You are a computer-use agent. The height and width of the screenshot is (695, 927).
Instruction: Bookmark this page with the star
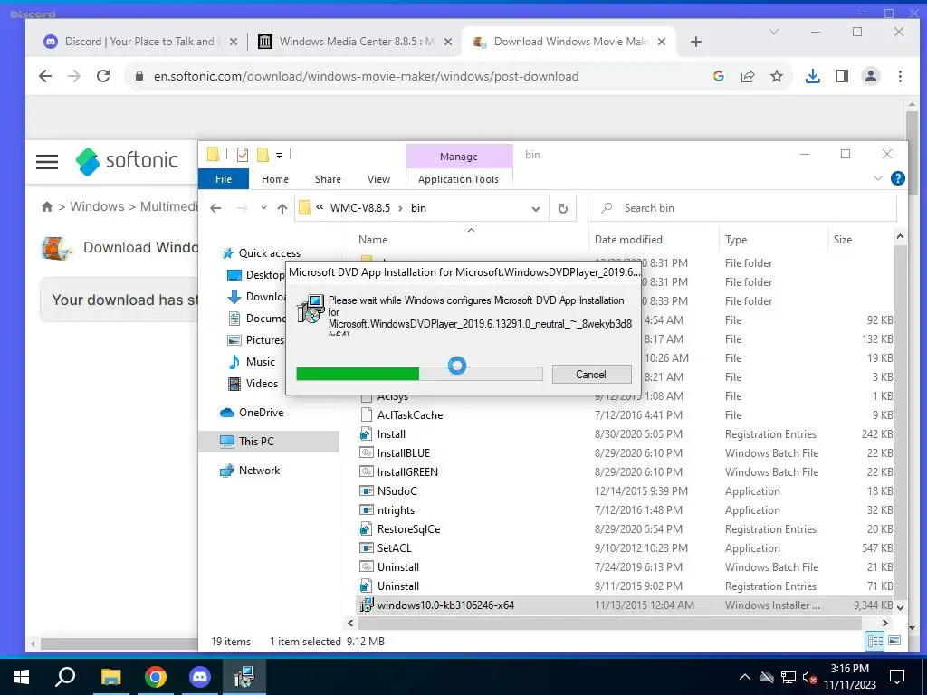click(x=777, y=76)
